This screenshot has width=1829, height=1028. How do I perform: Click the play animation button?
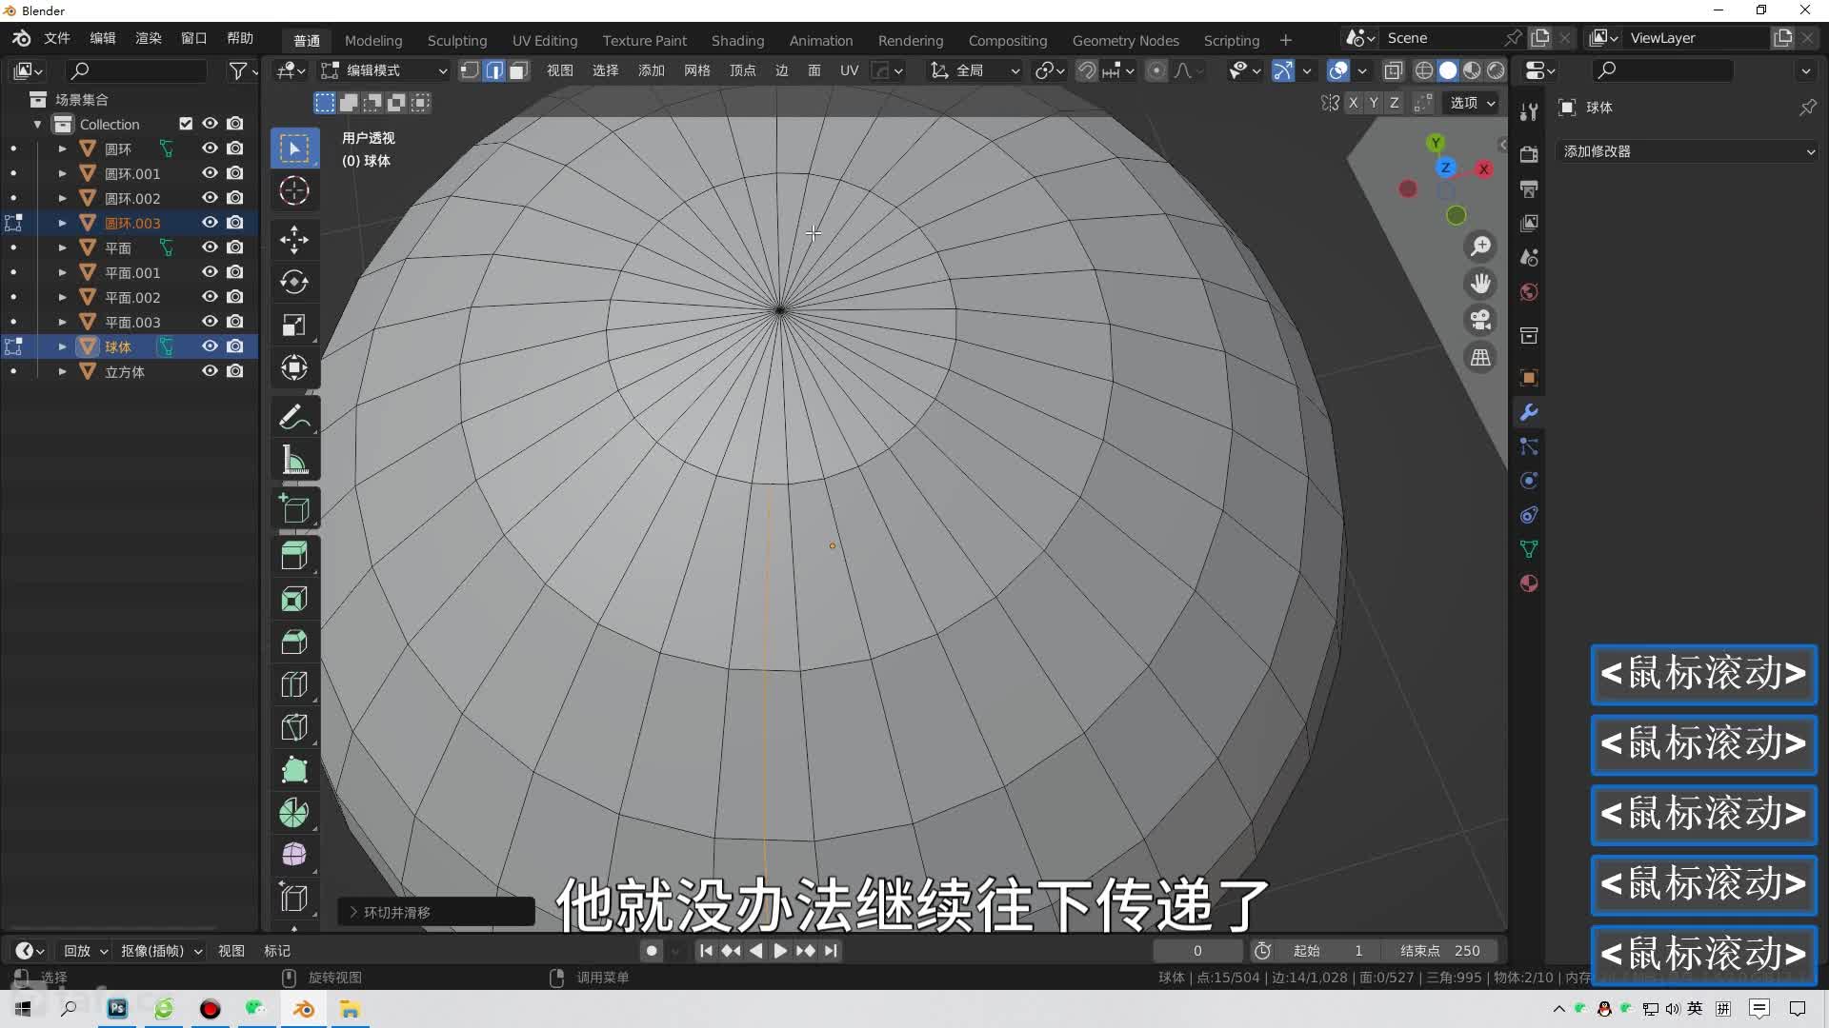[780, 951]
